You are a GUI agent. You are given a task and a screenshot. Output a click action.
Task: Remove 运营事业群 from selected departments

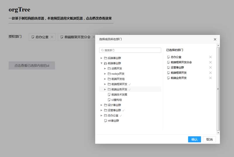tap(210, 67)
